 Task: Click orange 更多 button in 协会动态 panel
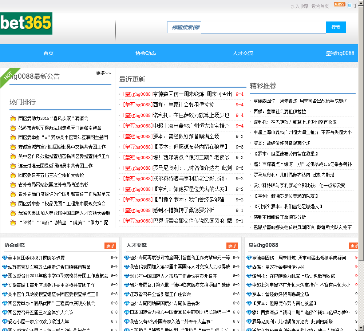pos(110,246)
